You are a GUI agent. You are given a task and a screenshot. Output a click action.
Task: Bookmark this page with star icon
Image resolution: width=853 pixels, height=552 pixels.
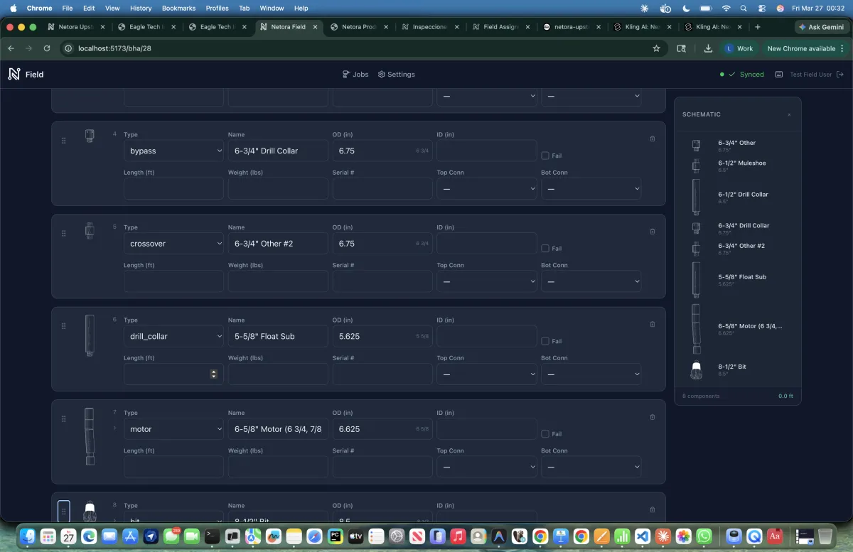point(656,48)
